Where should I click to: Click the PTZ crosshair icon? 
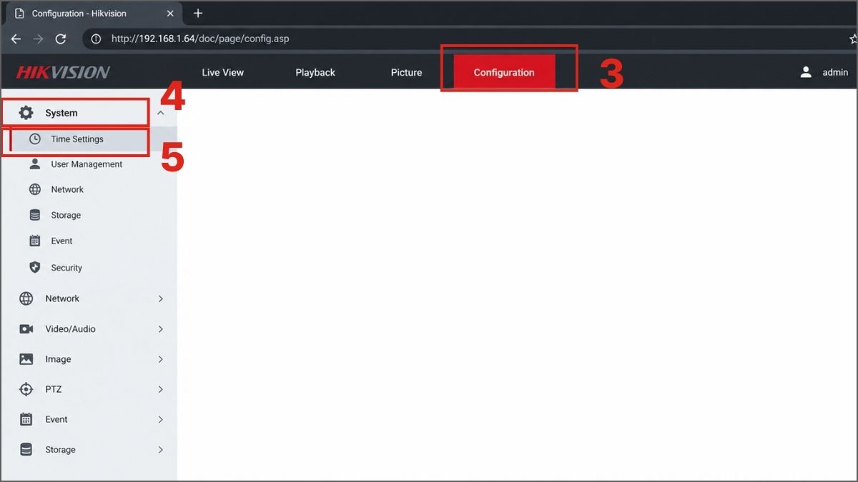click(x=26, y=389)
